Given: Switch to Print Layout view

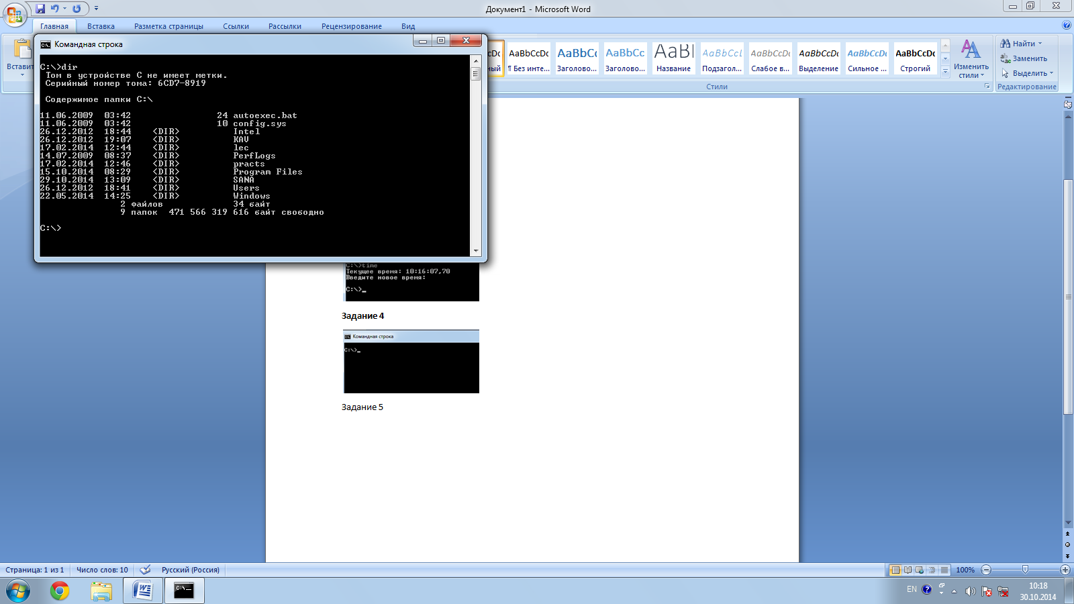Looking at the screenshot, I should click(895, 570).
